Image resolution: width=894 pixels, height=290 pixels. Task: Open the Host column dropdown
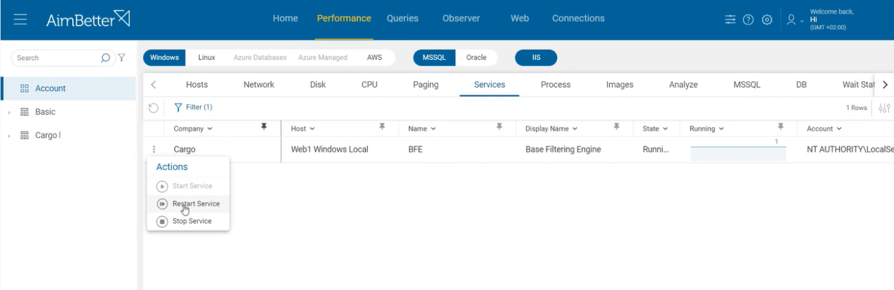pos(312,129)
